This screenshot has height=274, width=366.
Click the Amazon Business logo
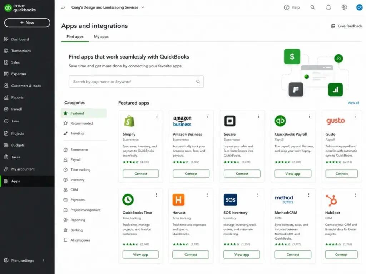pos(182,121)
